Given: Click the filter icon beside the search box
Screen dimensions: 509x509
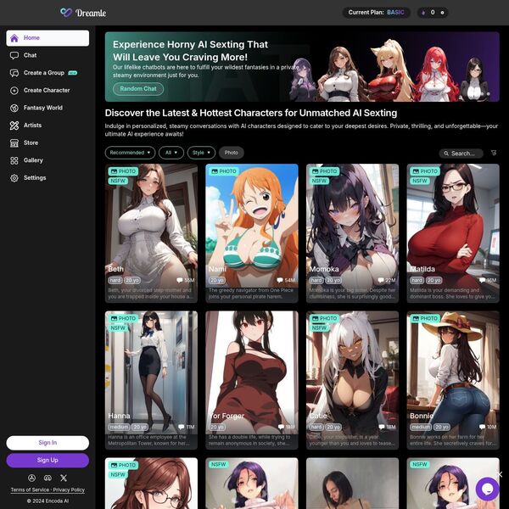Looking at the screenshot, I should tap(494, 153).
